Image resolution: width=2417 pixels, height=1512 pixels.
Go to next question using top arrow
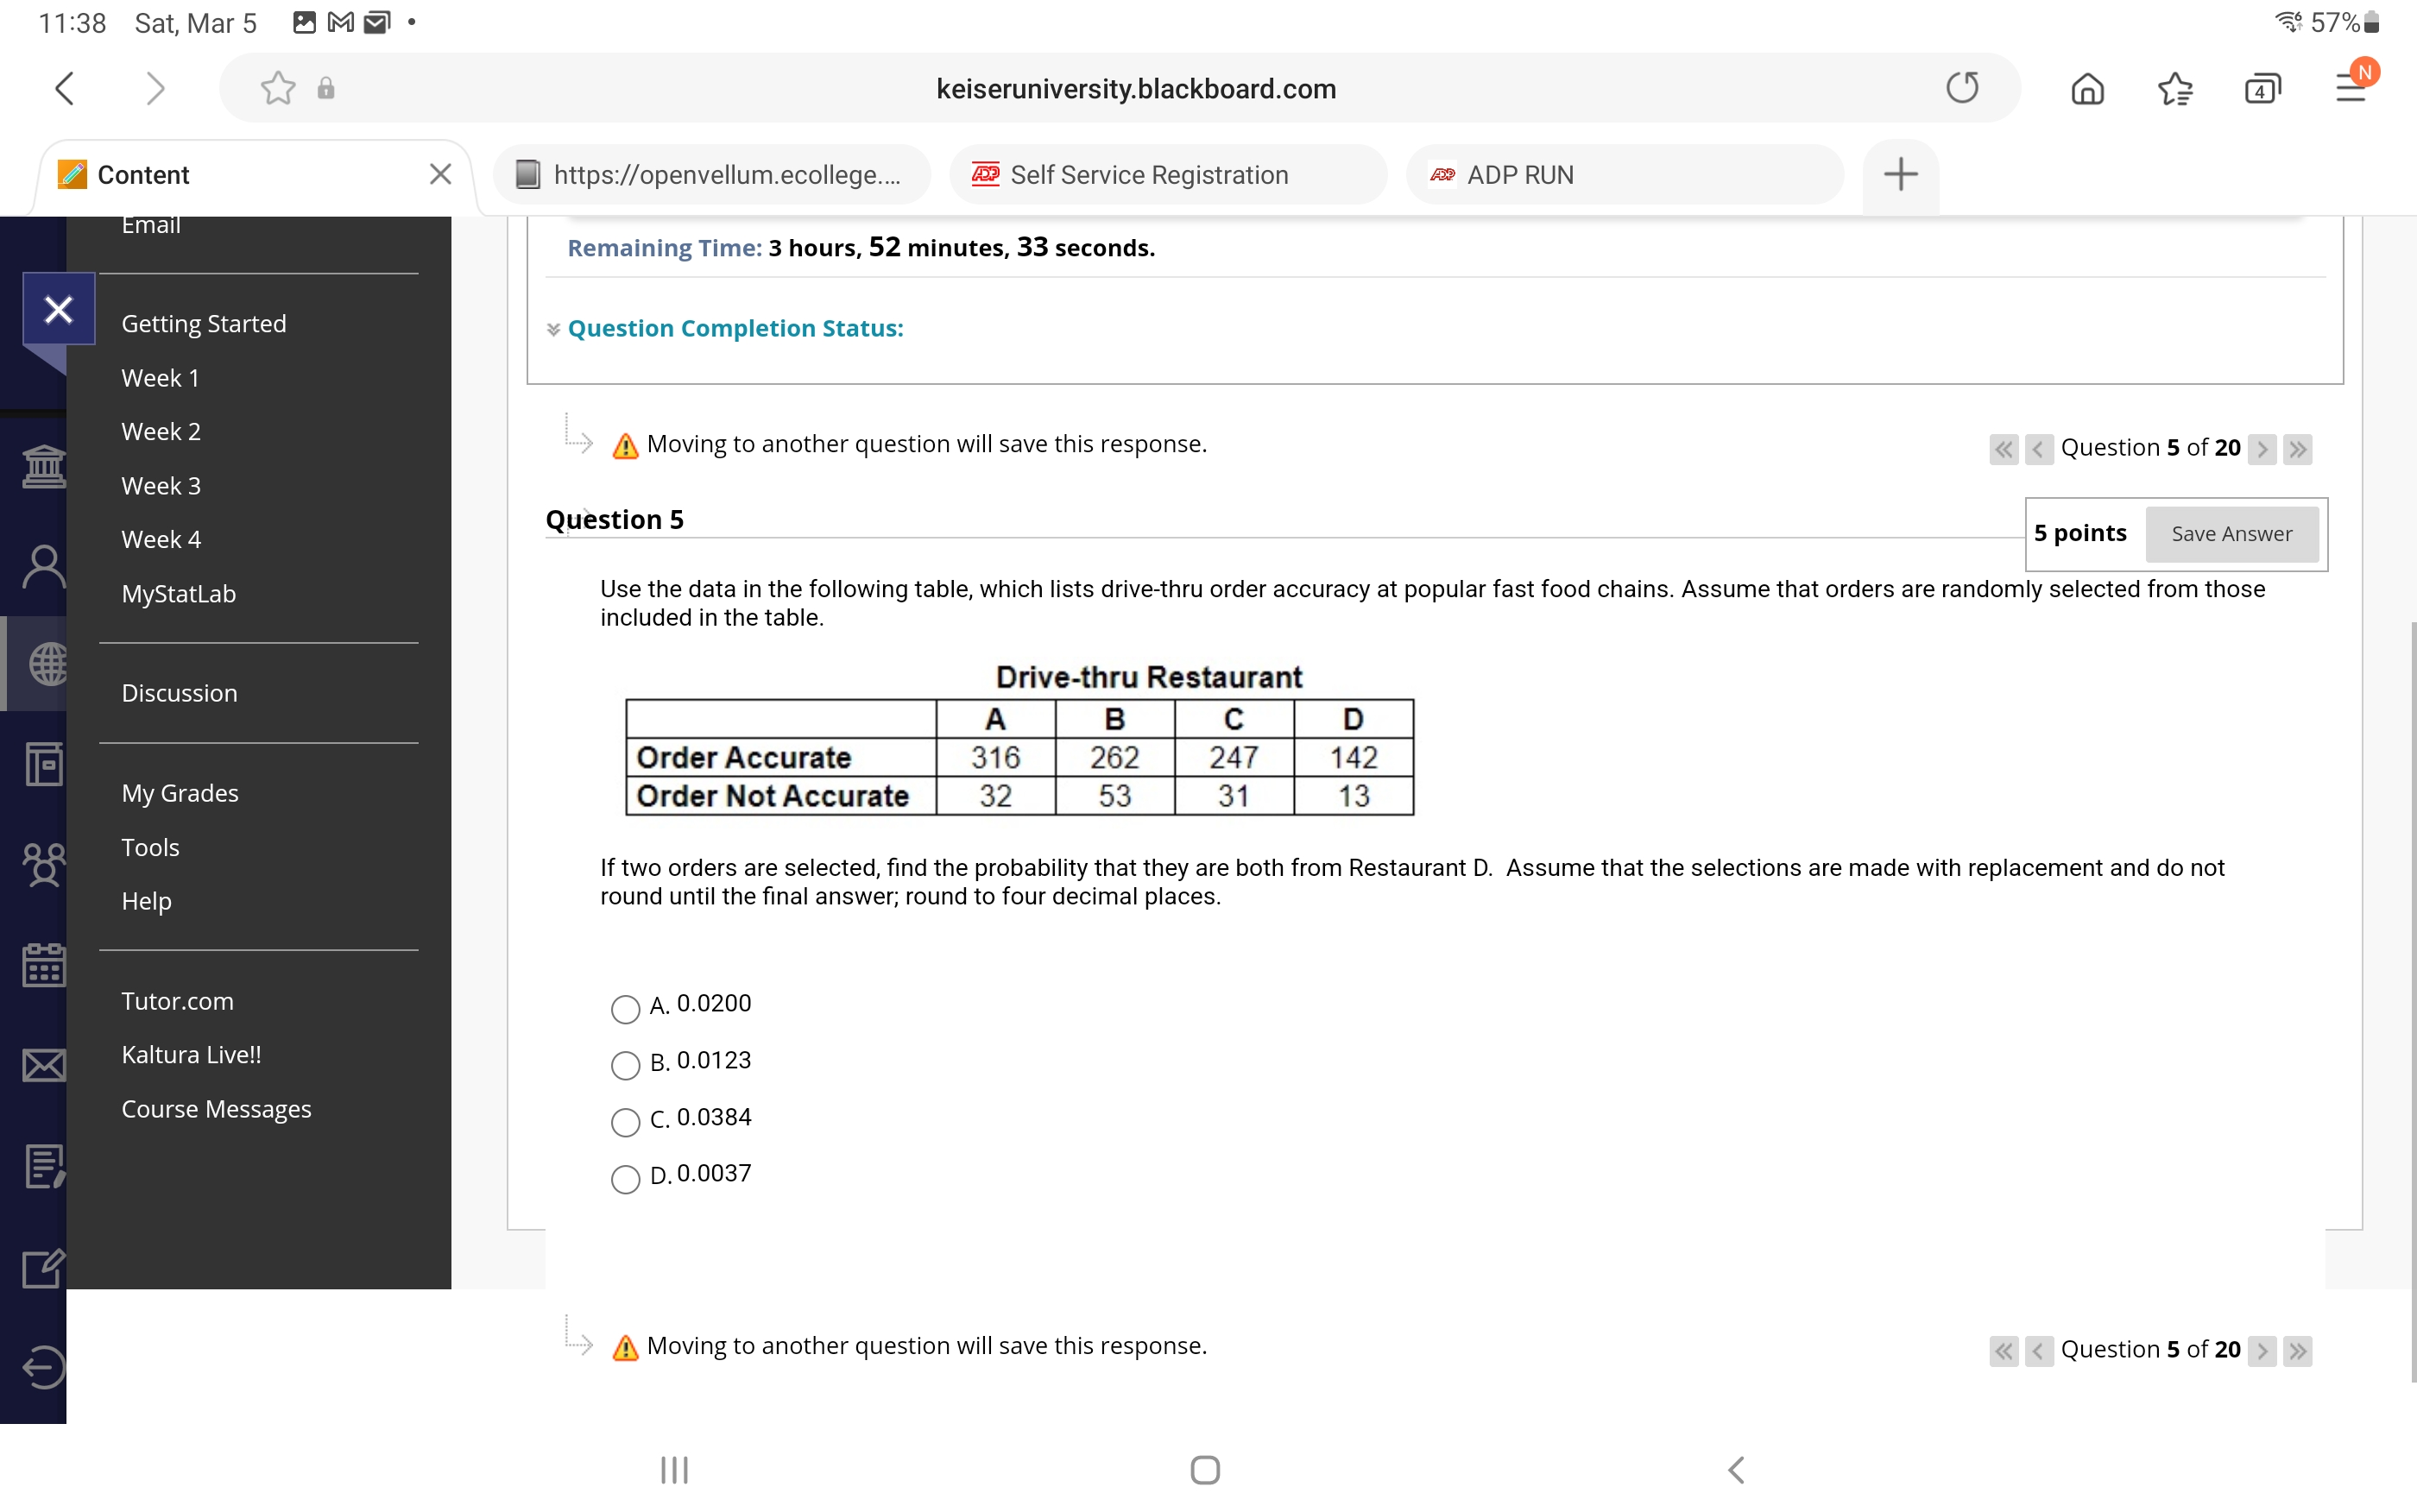[x=2262, y=449]
